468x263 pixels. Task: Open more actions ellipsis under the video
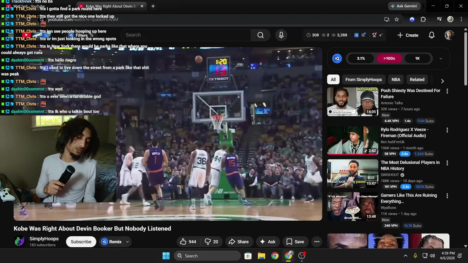point(317,242)
